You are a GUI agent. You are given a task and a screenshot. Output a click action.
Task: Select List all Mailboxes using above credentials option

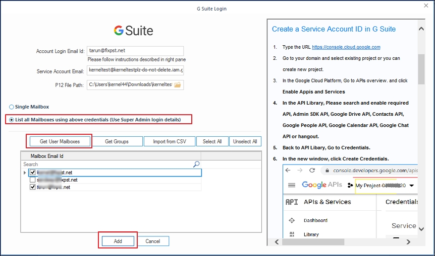pos(12,120)
